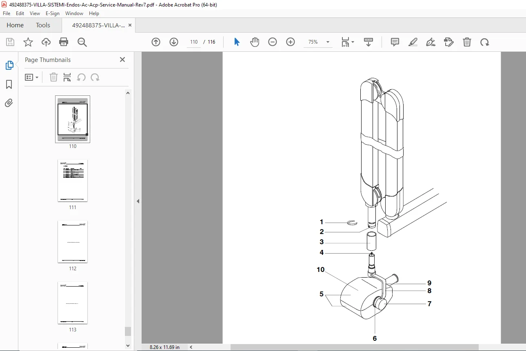Open the Window menu
This screenshot has width=526, height=351.
pos(74,13)
